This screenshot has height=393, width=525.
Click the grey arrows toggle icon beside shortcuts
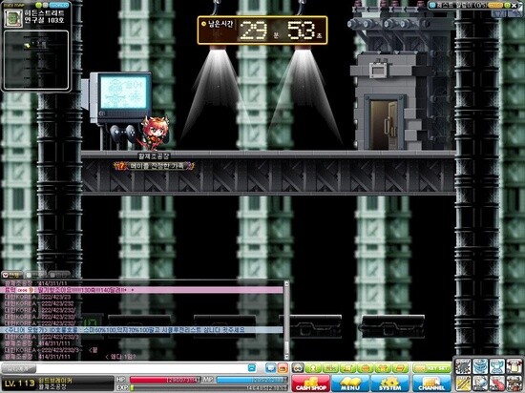point(298,368)
